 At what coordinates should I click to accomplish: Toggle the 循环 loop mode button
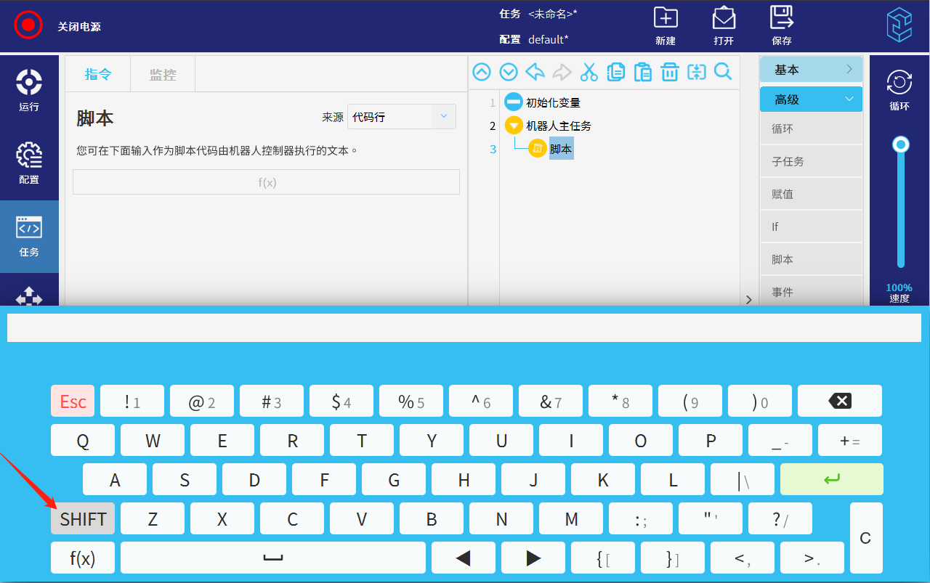click(899, 90)
